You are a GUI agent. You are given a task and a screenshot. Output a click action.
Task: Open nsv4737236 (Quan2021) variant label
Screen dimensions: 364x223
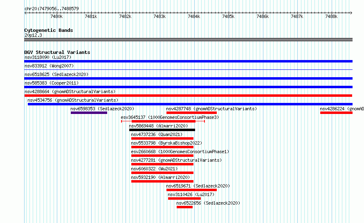[x=157, y=134]
